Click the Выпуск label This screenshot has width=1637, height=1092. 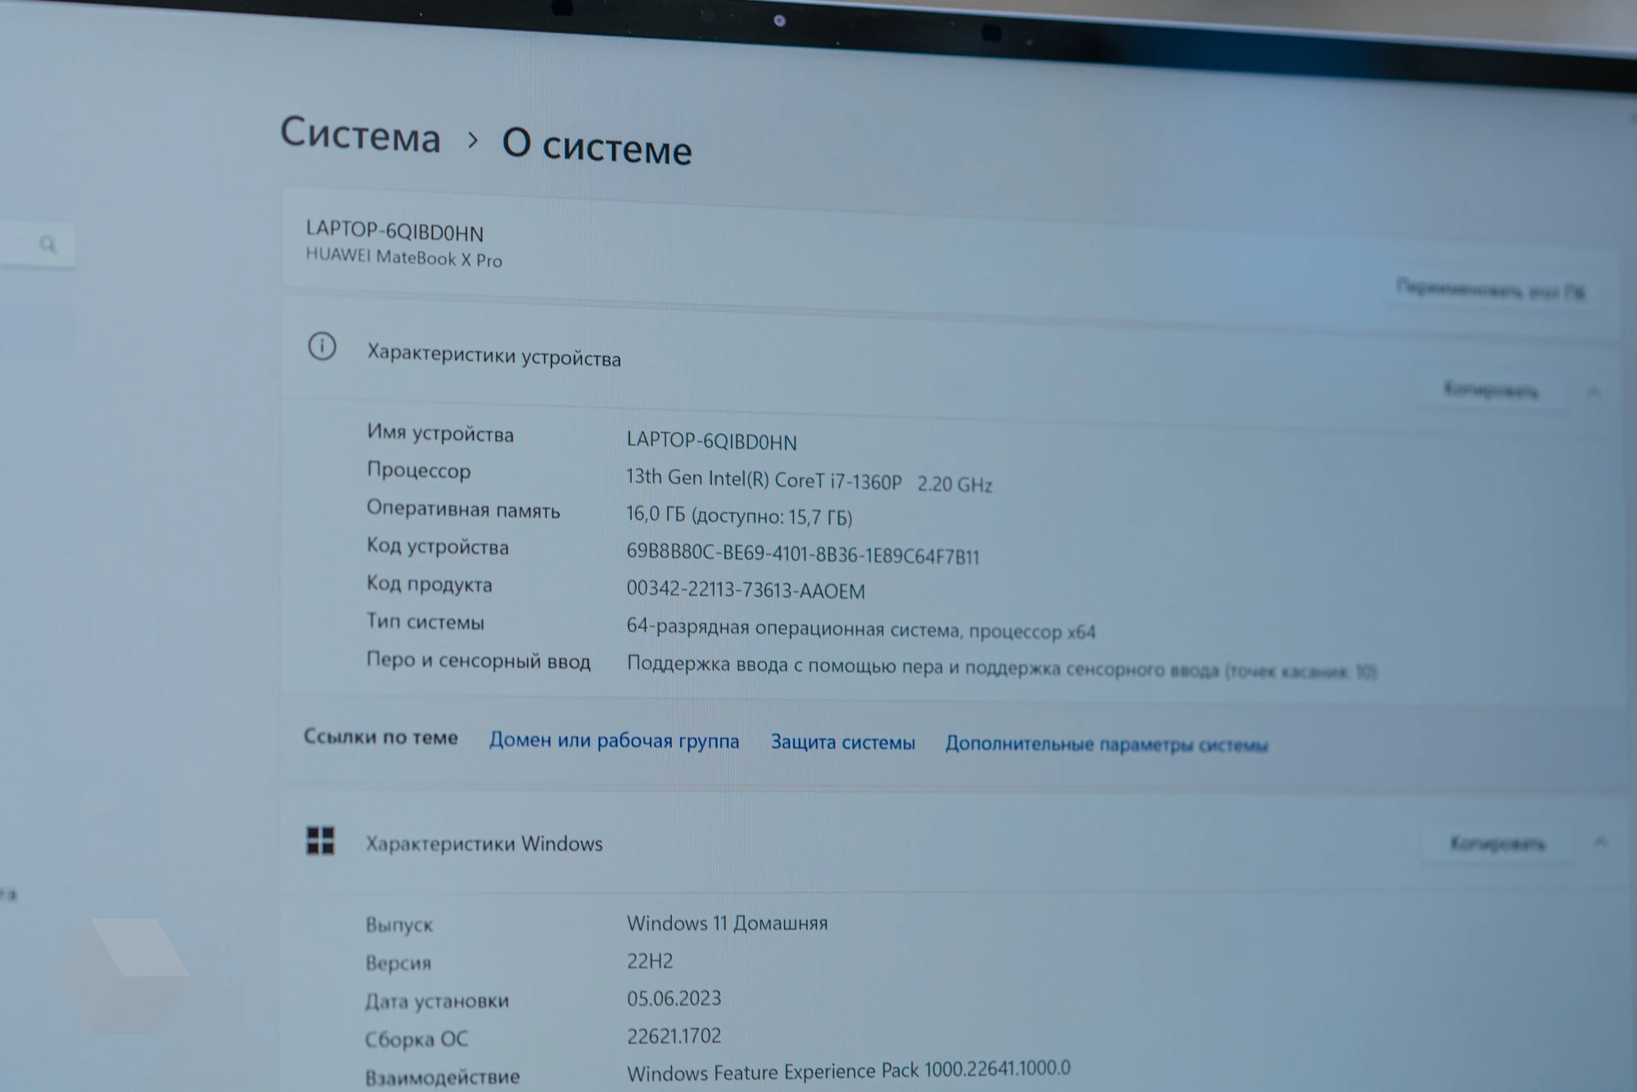click(x=399, y=925)
